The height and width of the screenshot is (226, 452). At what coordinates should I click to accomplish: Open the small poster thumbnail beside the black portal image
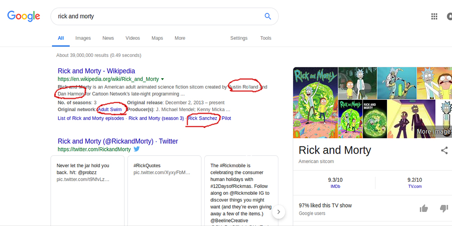pos(350,119)
